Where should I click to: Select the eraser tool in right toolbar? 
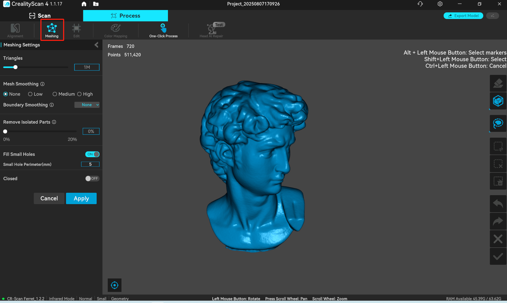click(x=498, y=83)
